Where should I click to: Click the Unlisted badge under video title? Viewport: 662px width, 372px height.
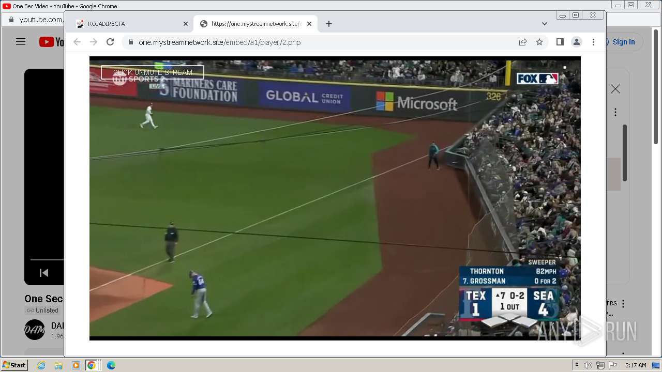pos(43,310)
